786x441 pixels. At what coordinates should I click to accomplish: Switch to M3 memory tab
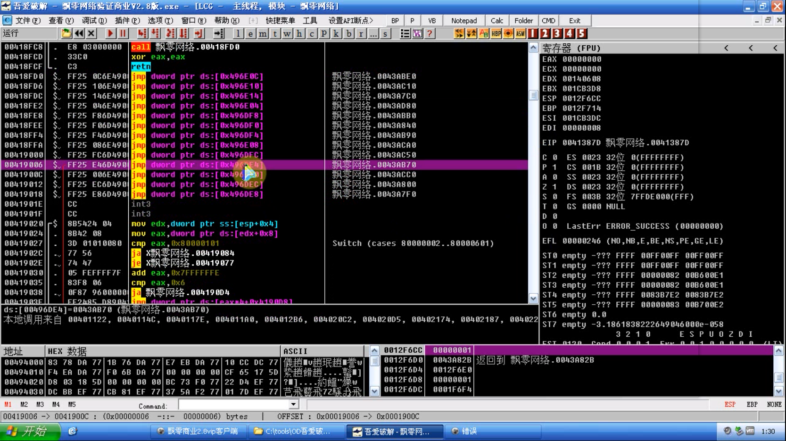click(x=40, y=404)
